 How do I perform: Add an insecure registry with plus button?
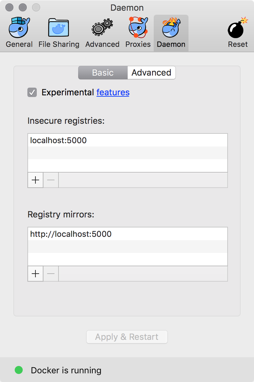coord(35,180)
